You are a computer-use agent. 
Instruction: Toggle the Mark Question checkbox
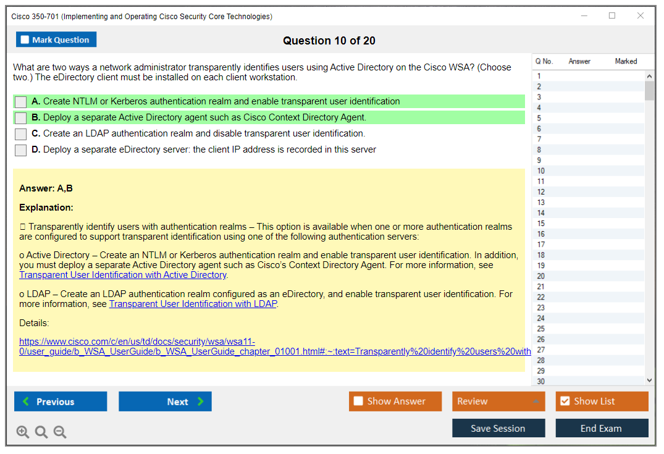[x=25, y=39]
